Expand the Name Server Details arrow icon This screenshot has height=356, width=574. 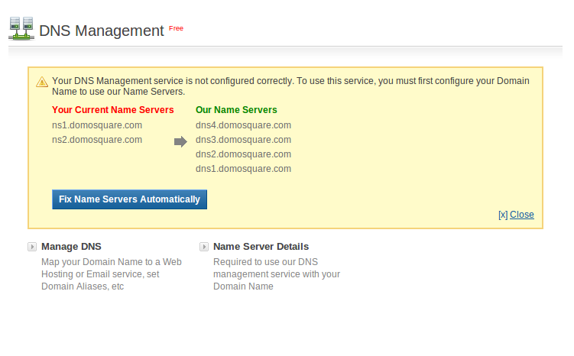(x=204, y=247)
